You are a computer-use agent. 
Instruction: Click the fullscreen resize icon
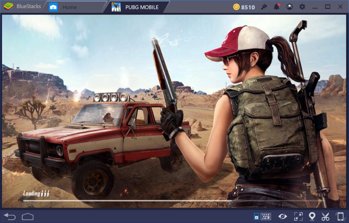click(x=298, y=217)
